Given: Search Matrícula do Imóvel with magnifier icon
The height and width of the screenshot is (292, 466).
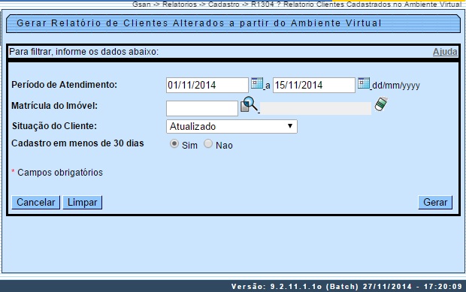Looking at the screenshot, I should (249, 104).
